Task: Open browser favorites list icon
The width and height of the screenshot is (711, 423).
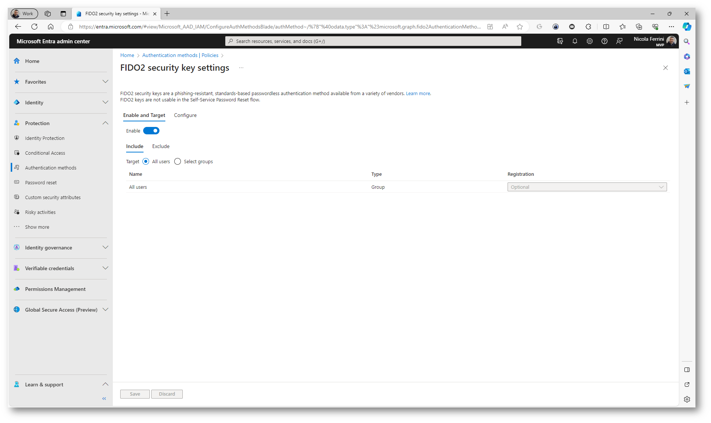Action: tap(623, 27)
